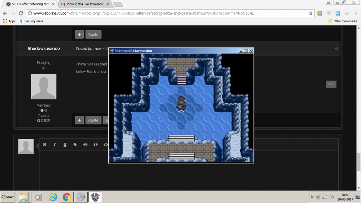Quote the upper forum post
Viewport: 361px width, 203px height.
(93, 35)
